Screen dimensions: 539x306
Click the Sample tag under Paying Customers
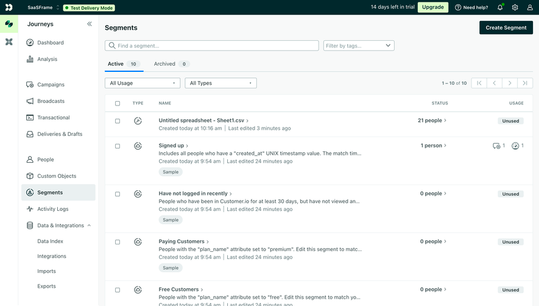(171, 268)
